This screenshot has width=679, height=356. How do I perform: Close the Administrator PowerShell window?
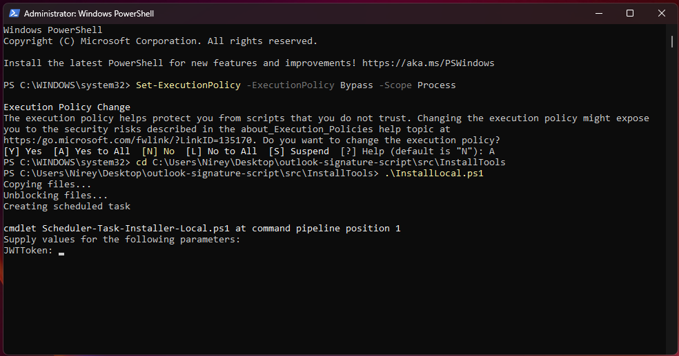pos(662,13)
